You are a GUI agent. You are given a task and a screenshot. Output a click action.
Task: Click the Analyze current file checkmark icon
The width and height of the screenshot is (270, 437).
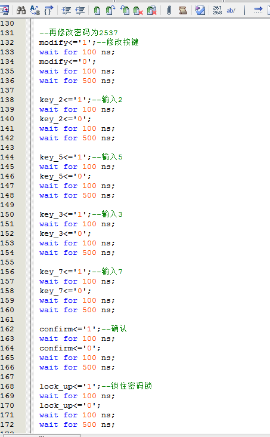200,11
